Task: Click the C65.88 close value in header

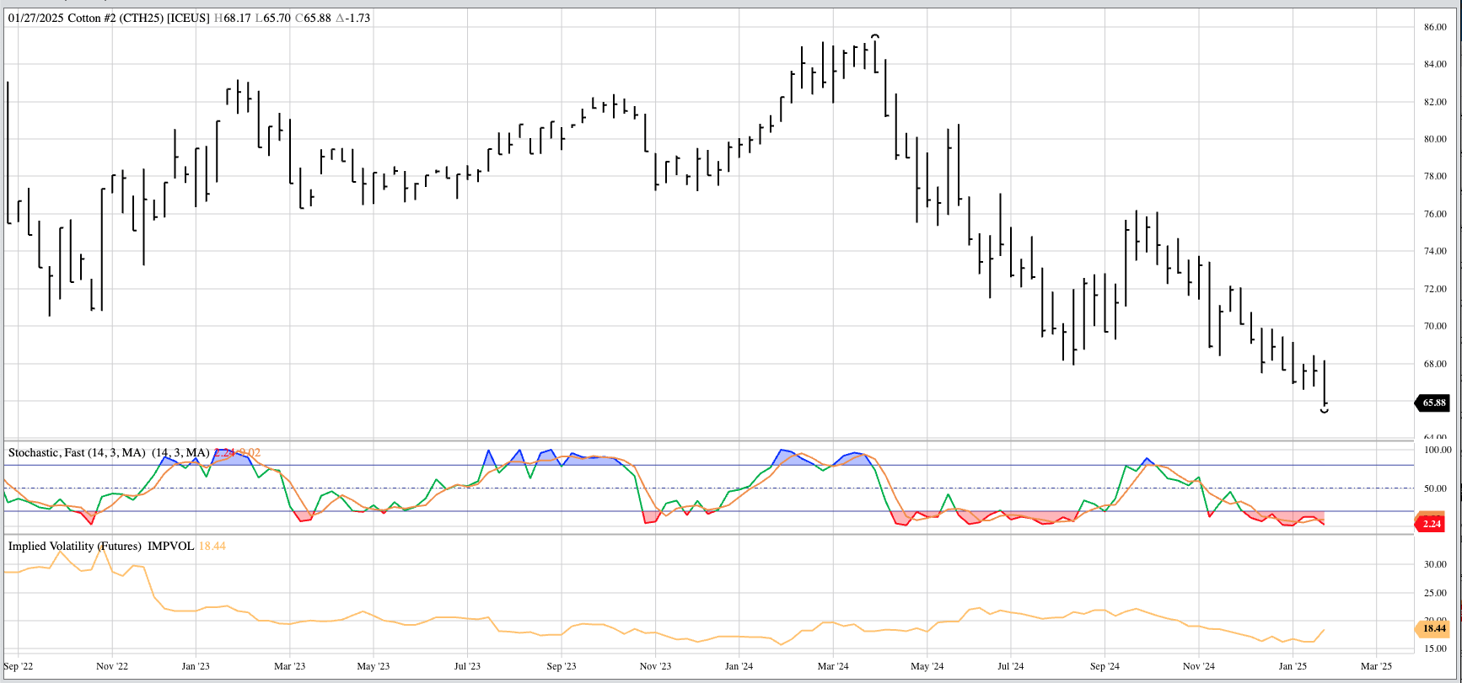Action: (313, 18)
